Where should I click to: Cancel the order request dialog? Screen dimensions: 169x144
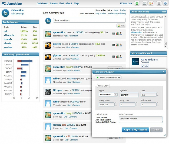156,130
